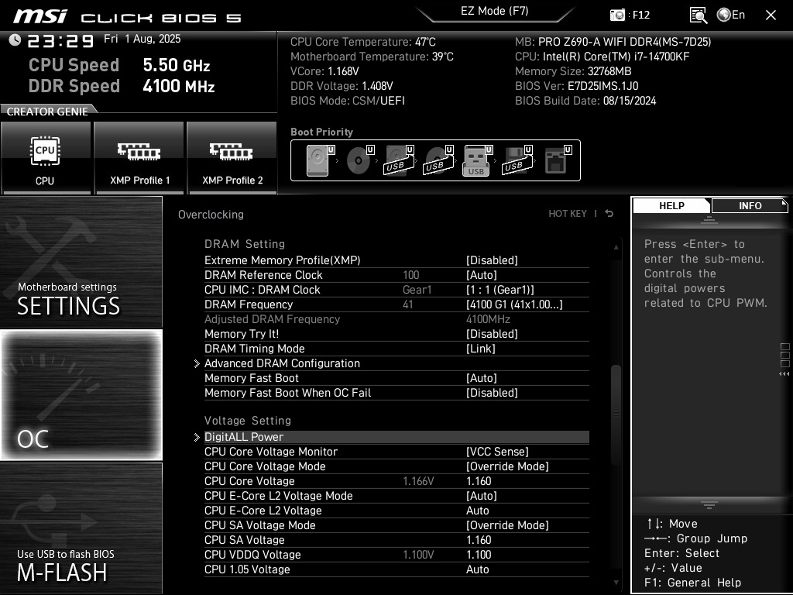Open the BIOS search magnifier icon

699,15
